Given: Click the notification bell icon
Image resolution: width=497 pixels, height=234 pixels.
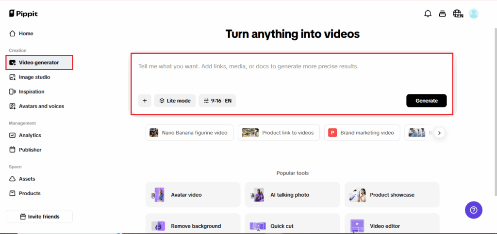Looking at the screenshot, I should point(428,14).
